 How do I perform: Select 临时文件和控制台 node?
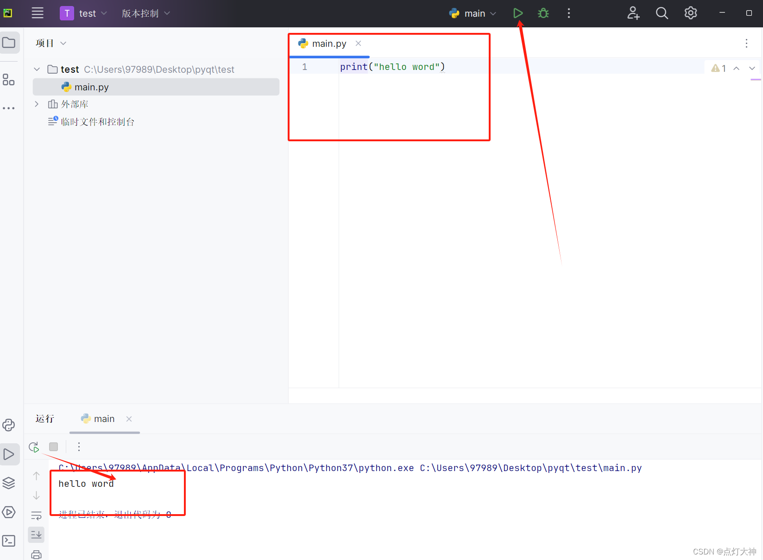[91, 122]
